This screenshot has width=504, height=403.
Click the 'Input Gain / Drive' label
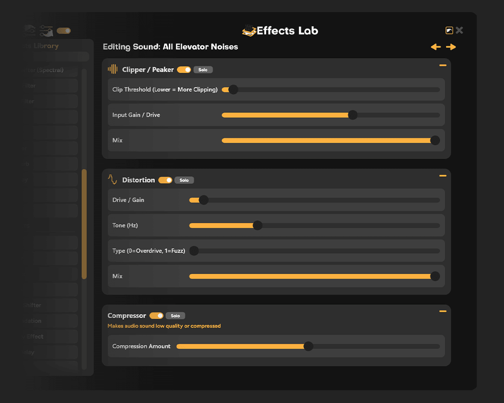(x=136, y=115)
